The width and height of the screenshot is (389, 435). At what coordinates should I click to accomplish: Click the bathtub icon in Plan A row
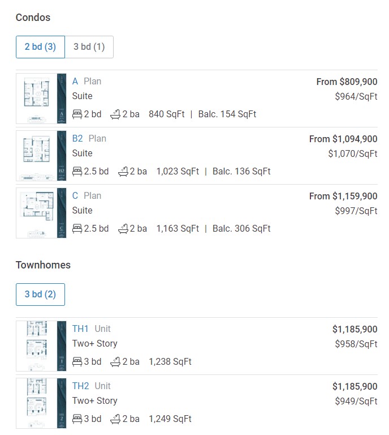pyautogui.click(x=115, y=114)
